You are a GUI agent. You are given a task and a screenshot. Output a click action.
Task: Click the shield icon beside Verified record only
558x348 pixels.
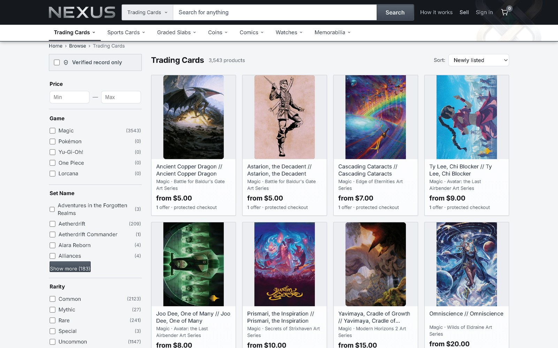click(66, 63)
